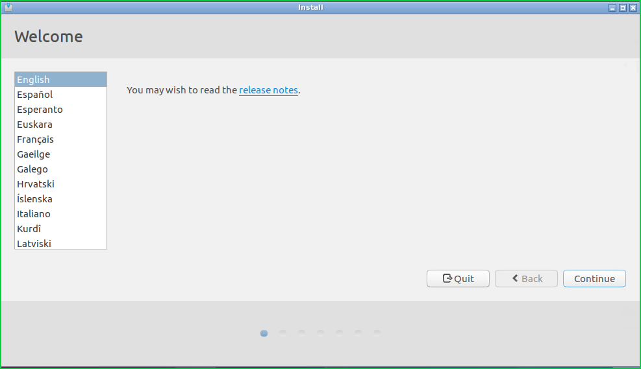Pick Kurdî as the installer language
This screenshot has width=641, height=369.
click(x=60, y=228)
